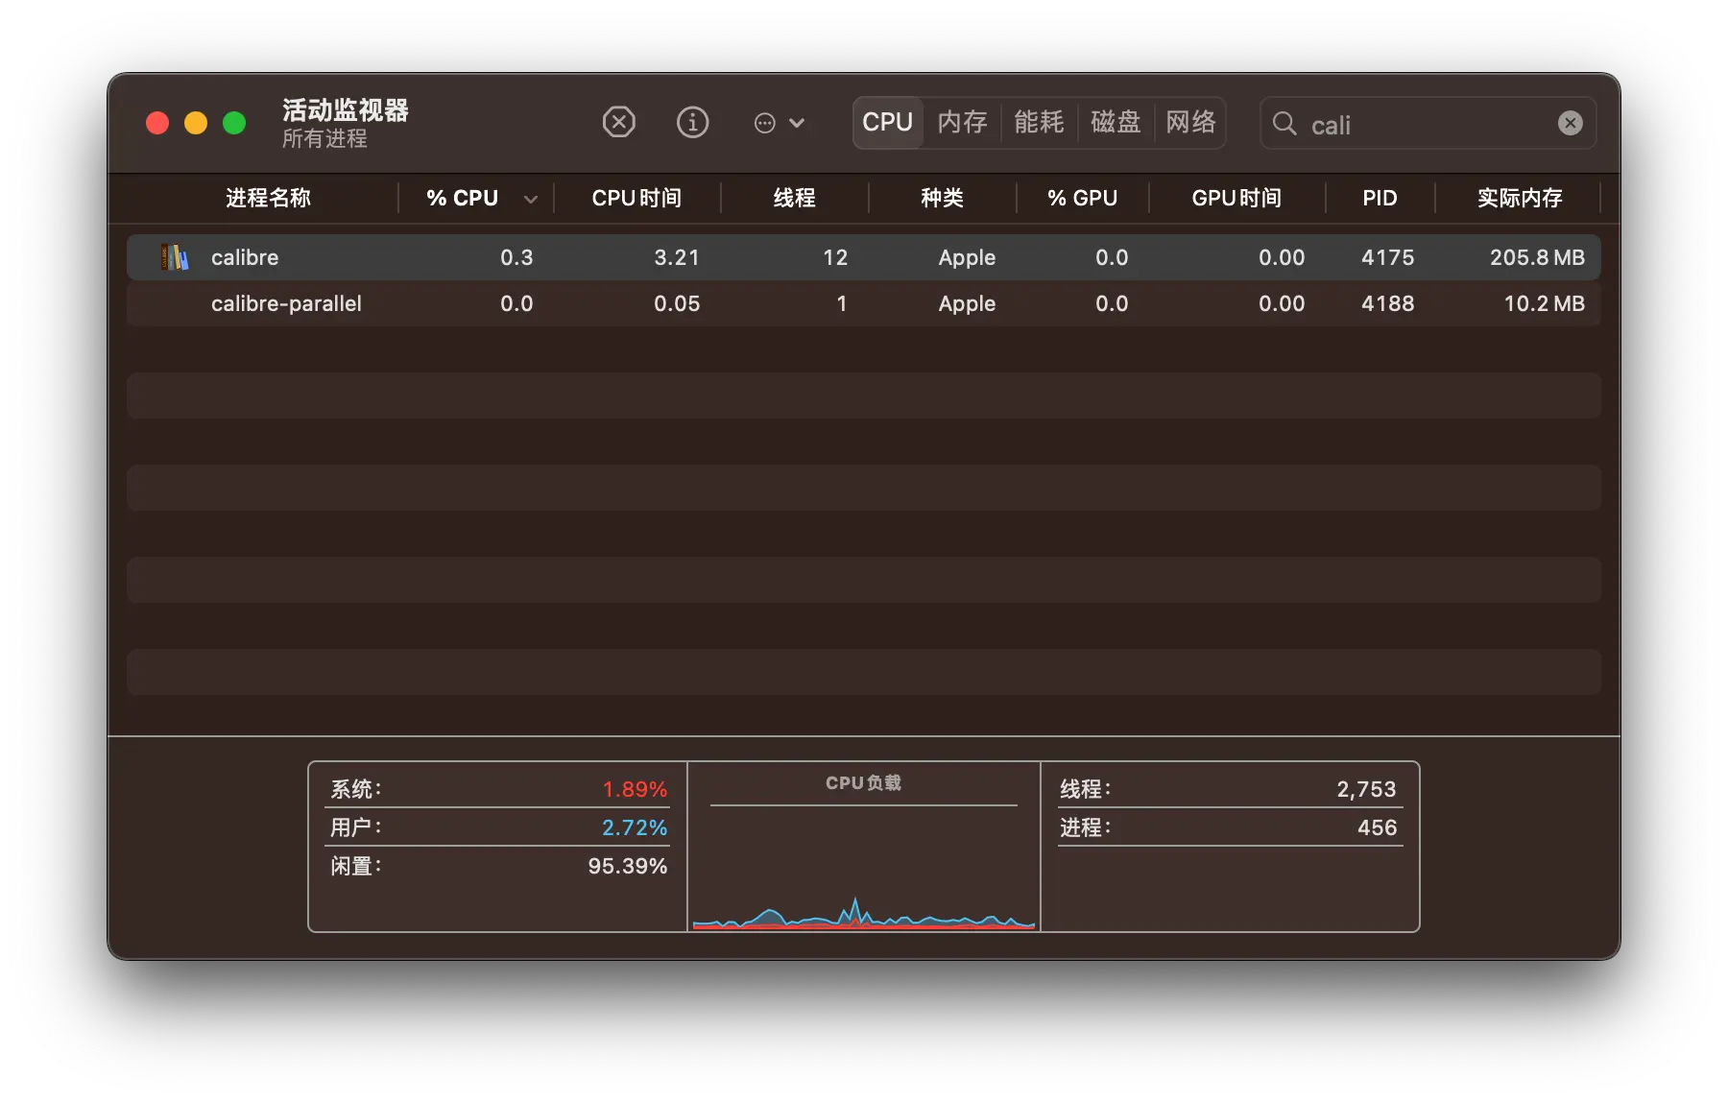This screenshot has width=1728, height=1102.
Task: Select the CPU tab
Action: (888, 123)
